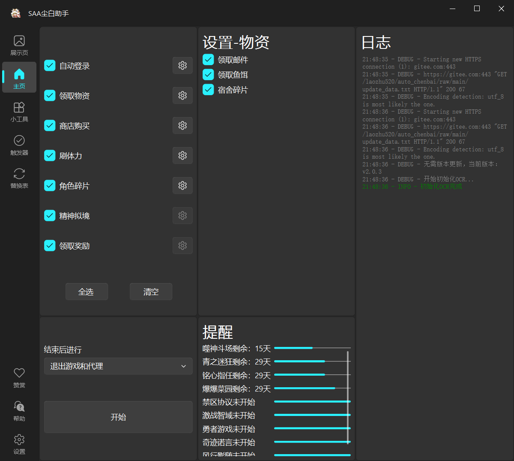Viewport: 514px width, 461px height.
Task: Maximize the SAA window
Action: coord(477,9)
